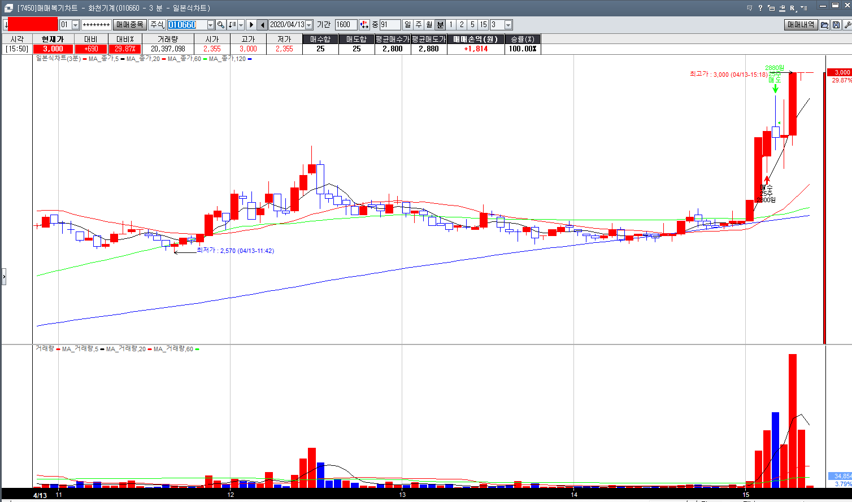Step backward with the left arrow button

[x=262, y=25]
